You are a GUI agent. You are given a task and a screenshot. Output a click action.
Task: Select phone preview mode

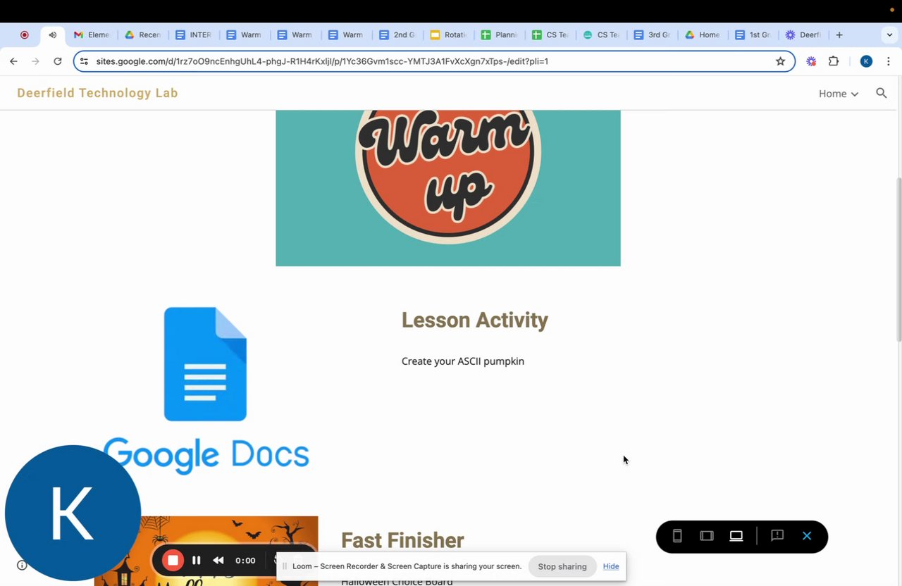point(677,536)
